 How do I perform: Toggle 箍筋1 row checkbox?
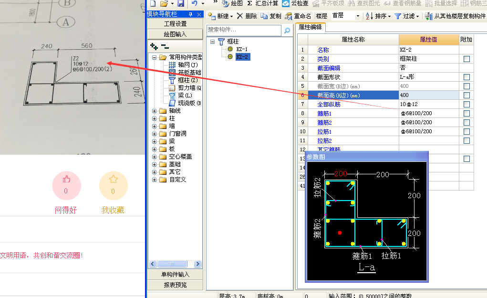[466, 113]
